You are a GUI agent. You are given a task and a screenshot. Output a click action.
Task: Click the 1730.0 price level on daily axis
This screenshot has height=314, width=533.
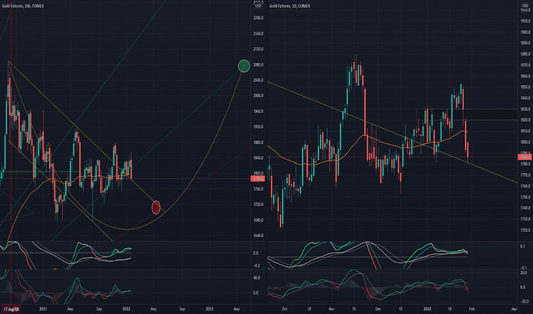[525, 219]
